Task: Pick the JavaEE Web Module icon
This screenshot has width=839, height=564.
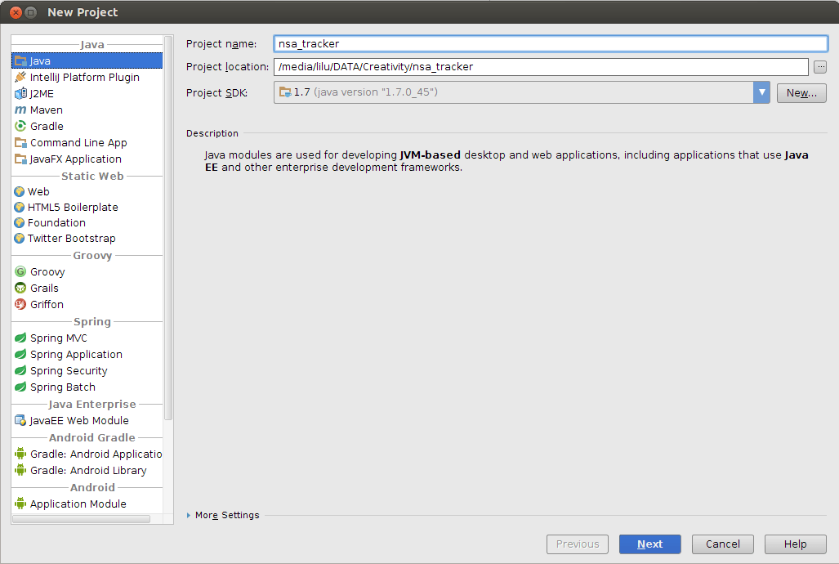Action: pyautogui.click(x=20, y=420)
